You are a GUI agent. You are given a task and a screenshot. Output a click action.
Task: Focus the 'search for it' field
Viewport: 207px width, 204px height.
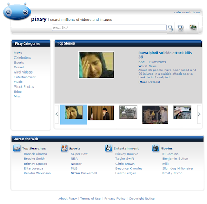109,27
